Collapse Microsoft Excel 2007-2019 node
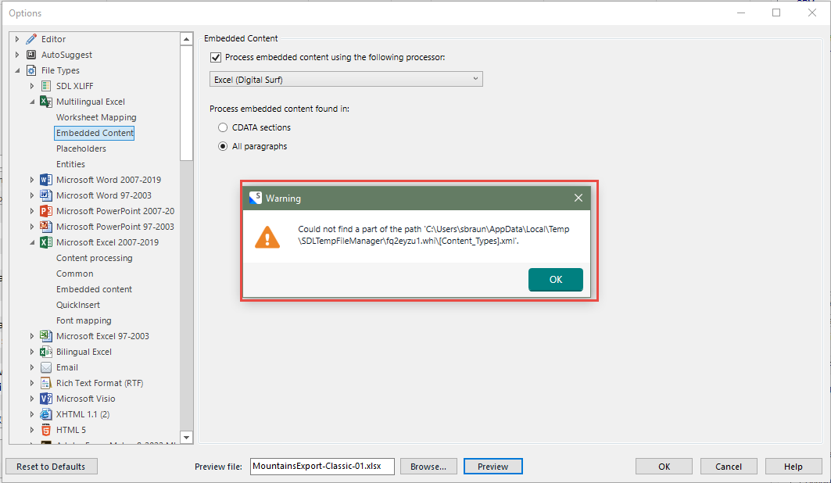 [32, 242]
